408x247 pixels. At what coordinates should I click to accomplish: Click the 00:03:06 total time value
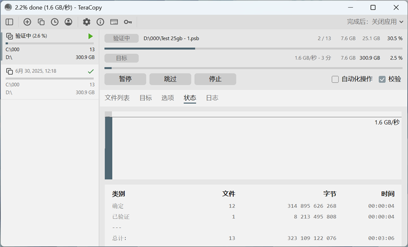pyautogui.click(x=381, y=238)
